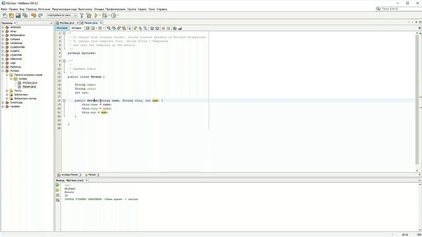Expand the SwitchCase project node

(x=3, y=103)
